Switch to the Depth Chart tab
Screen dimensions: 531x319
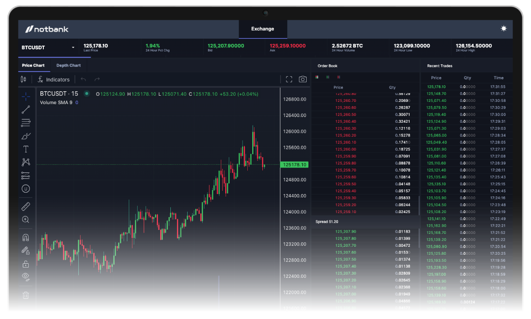point(68,65)
